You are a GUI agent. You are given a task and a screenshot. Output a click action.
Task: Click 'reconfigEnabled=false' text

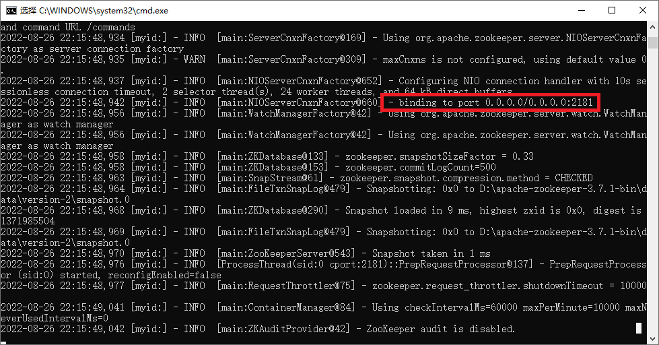[164, 275]
